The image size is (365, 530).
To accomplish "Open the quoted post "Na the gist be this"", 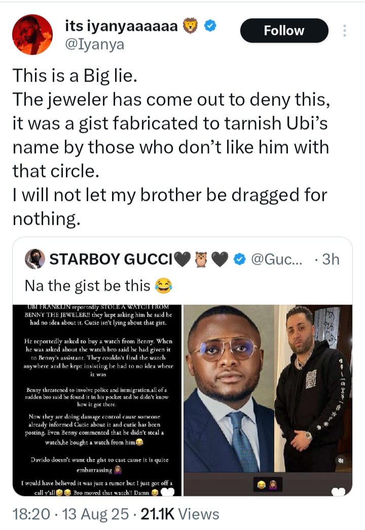I will click(89, 286).
